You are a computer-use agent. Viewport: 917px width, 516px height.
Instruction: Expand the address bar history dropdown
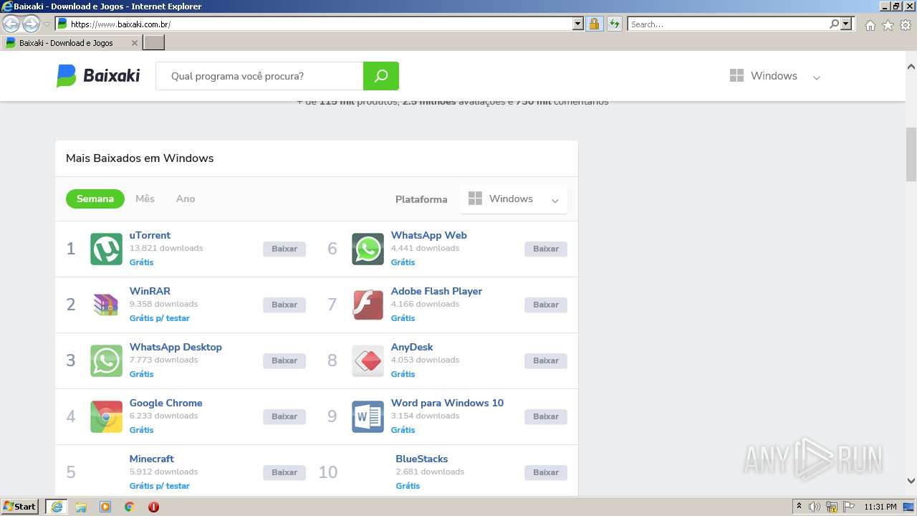pos(578,24)
